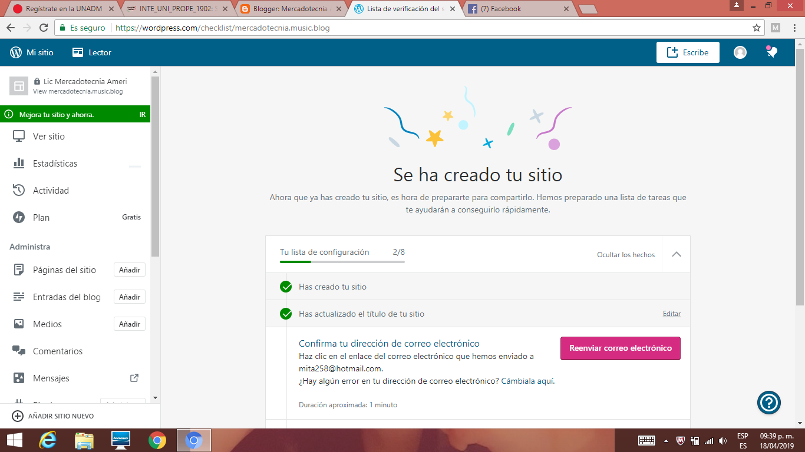Open the notifications bell icon
The image size is (805, 452).
coord(771,52)
